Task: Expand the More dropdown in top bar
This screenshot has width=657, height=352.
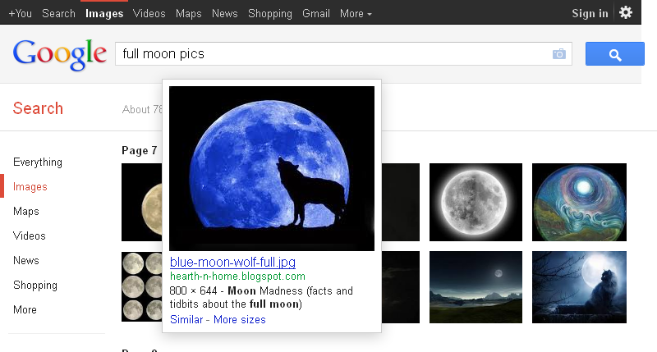Action: tap(356, 14)
